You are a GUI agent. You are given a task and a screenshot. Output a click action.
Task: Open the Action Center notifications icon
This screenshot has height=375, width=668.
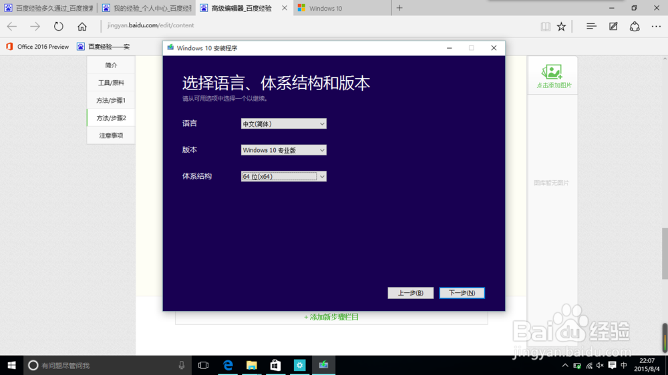(x=612, y=365)
